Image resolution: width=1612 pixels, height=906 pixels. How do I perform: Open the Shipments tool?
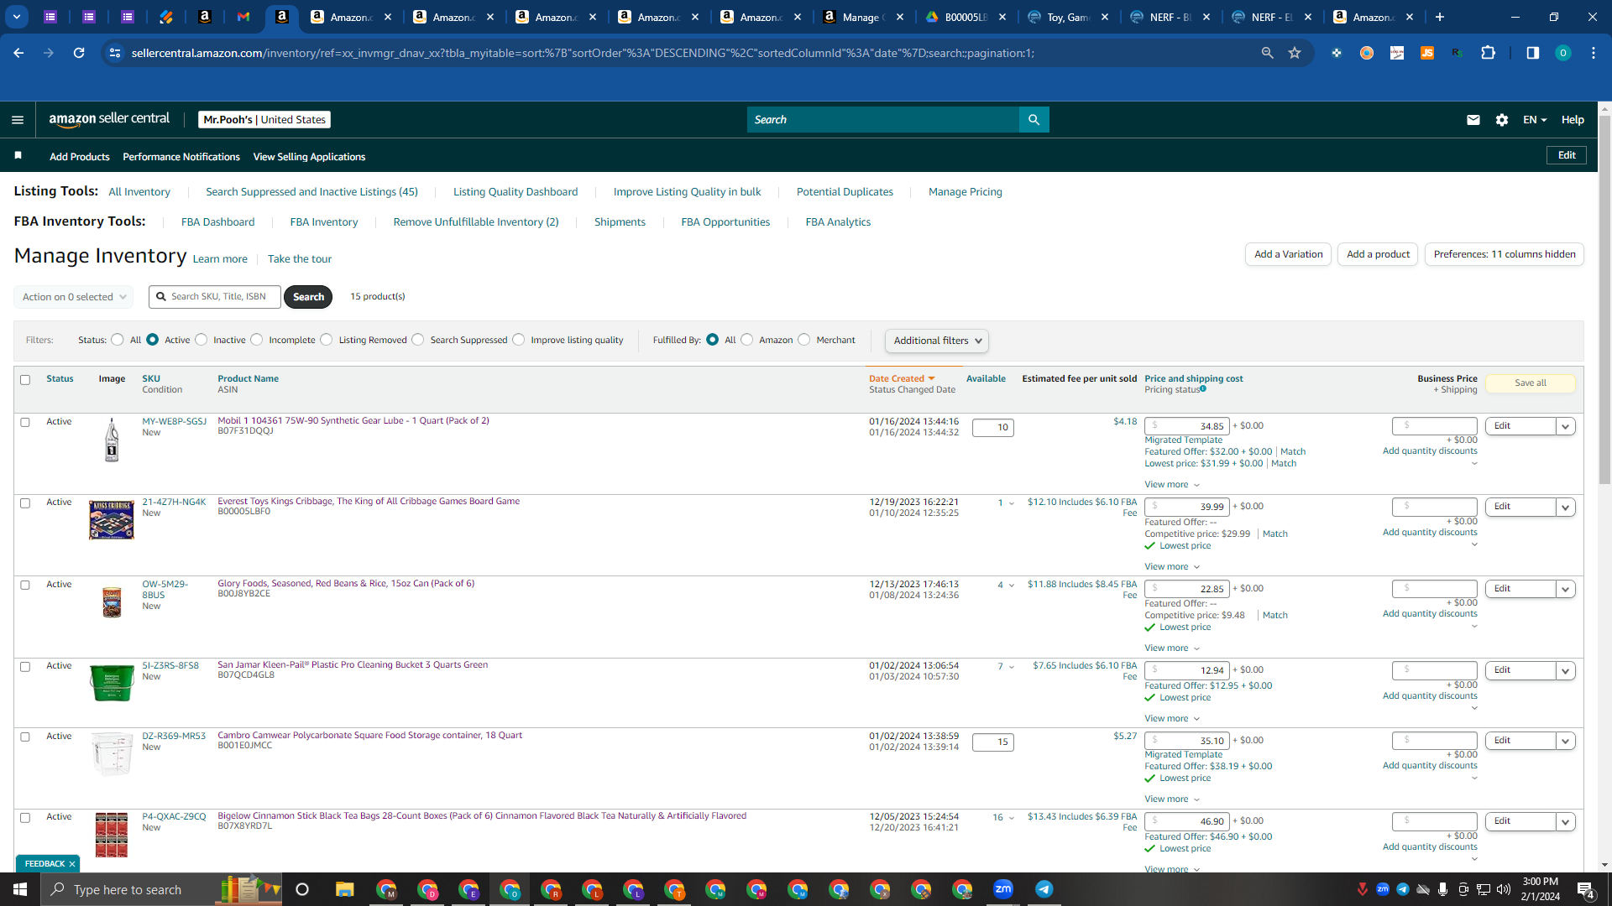point(620,221)
